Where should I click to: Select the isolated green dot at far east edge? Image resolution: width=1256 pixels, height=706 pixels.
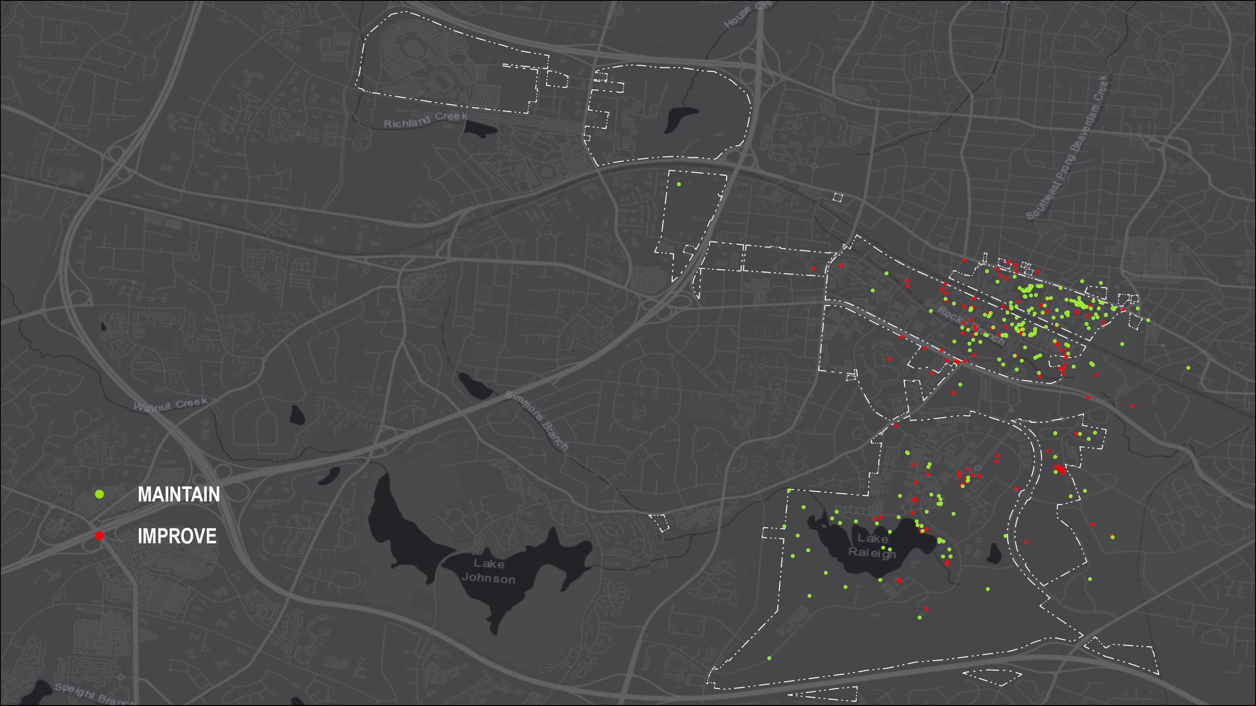pos(1188,368)
